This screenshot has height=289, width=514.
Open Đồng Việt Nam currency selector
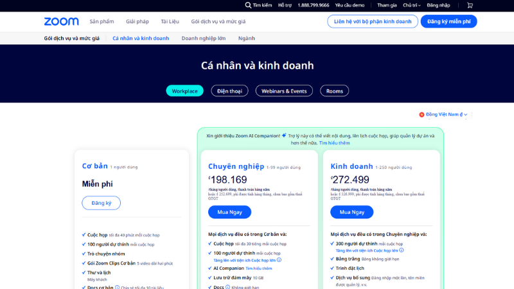(447, 114)
